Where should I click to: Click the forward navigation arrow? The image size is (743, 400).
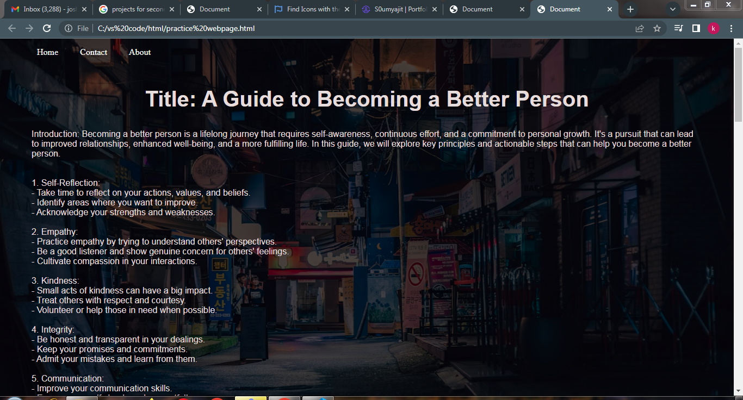coord(29,28)
